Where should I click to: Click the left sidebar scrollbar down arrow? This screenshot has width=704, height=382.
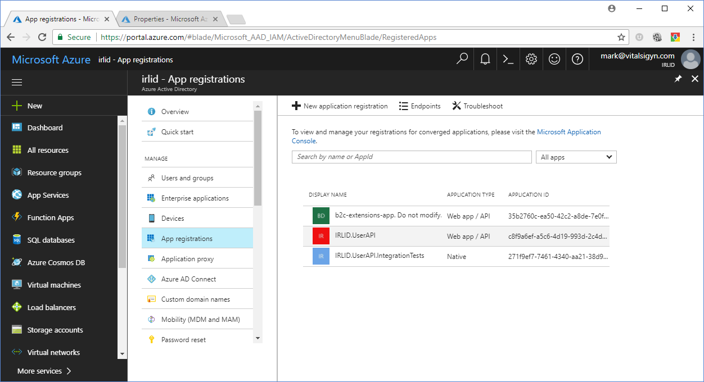pyautogui.click(x=122, y=354)
